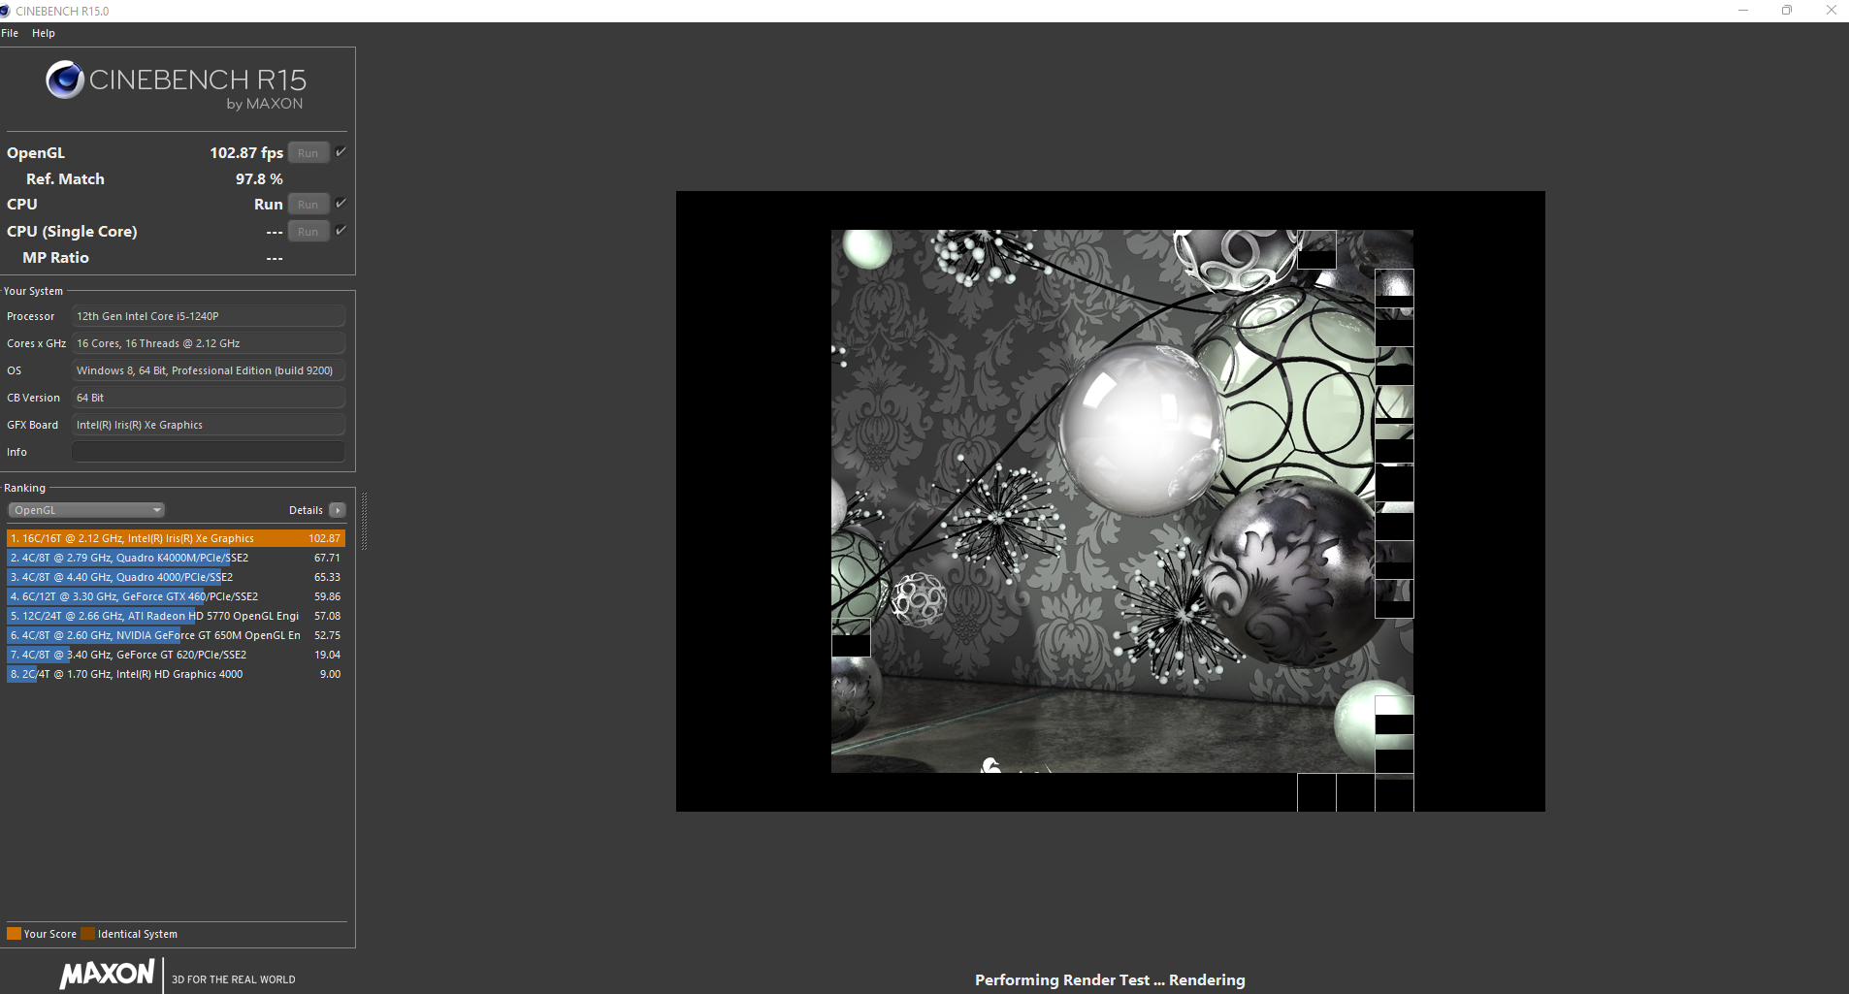Click the Cinebench R15 logo icon
The image size is (1849, 994).
(65, 80)
